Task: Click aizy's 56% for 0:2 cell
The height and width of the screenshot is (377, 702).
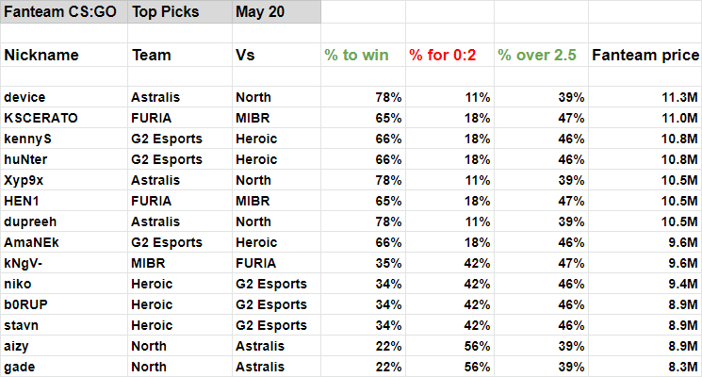Action: [x=450, y=346]
